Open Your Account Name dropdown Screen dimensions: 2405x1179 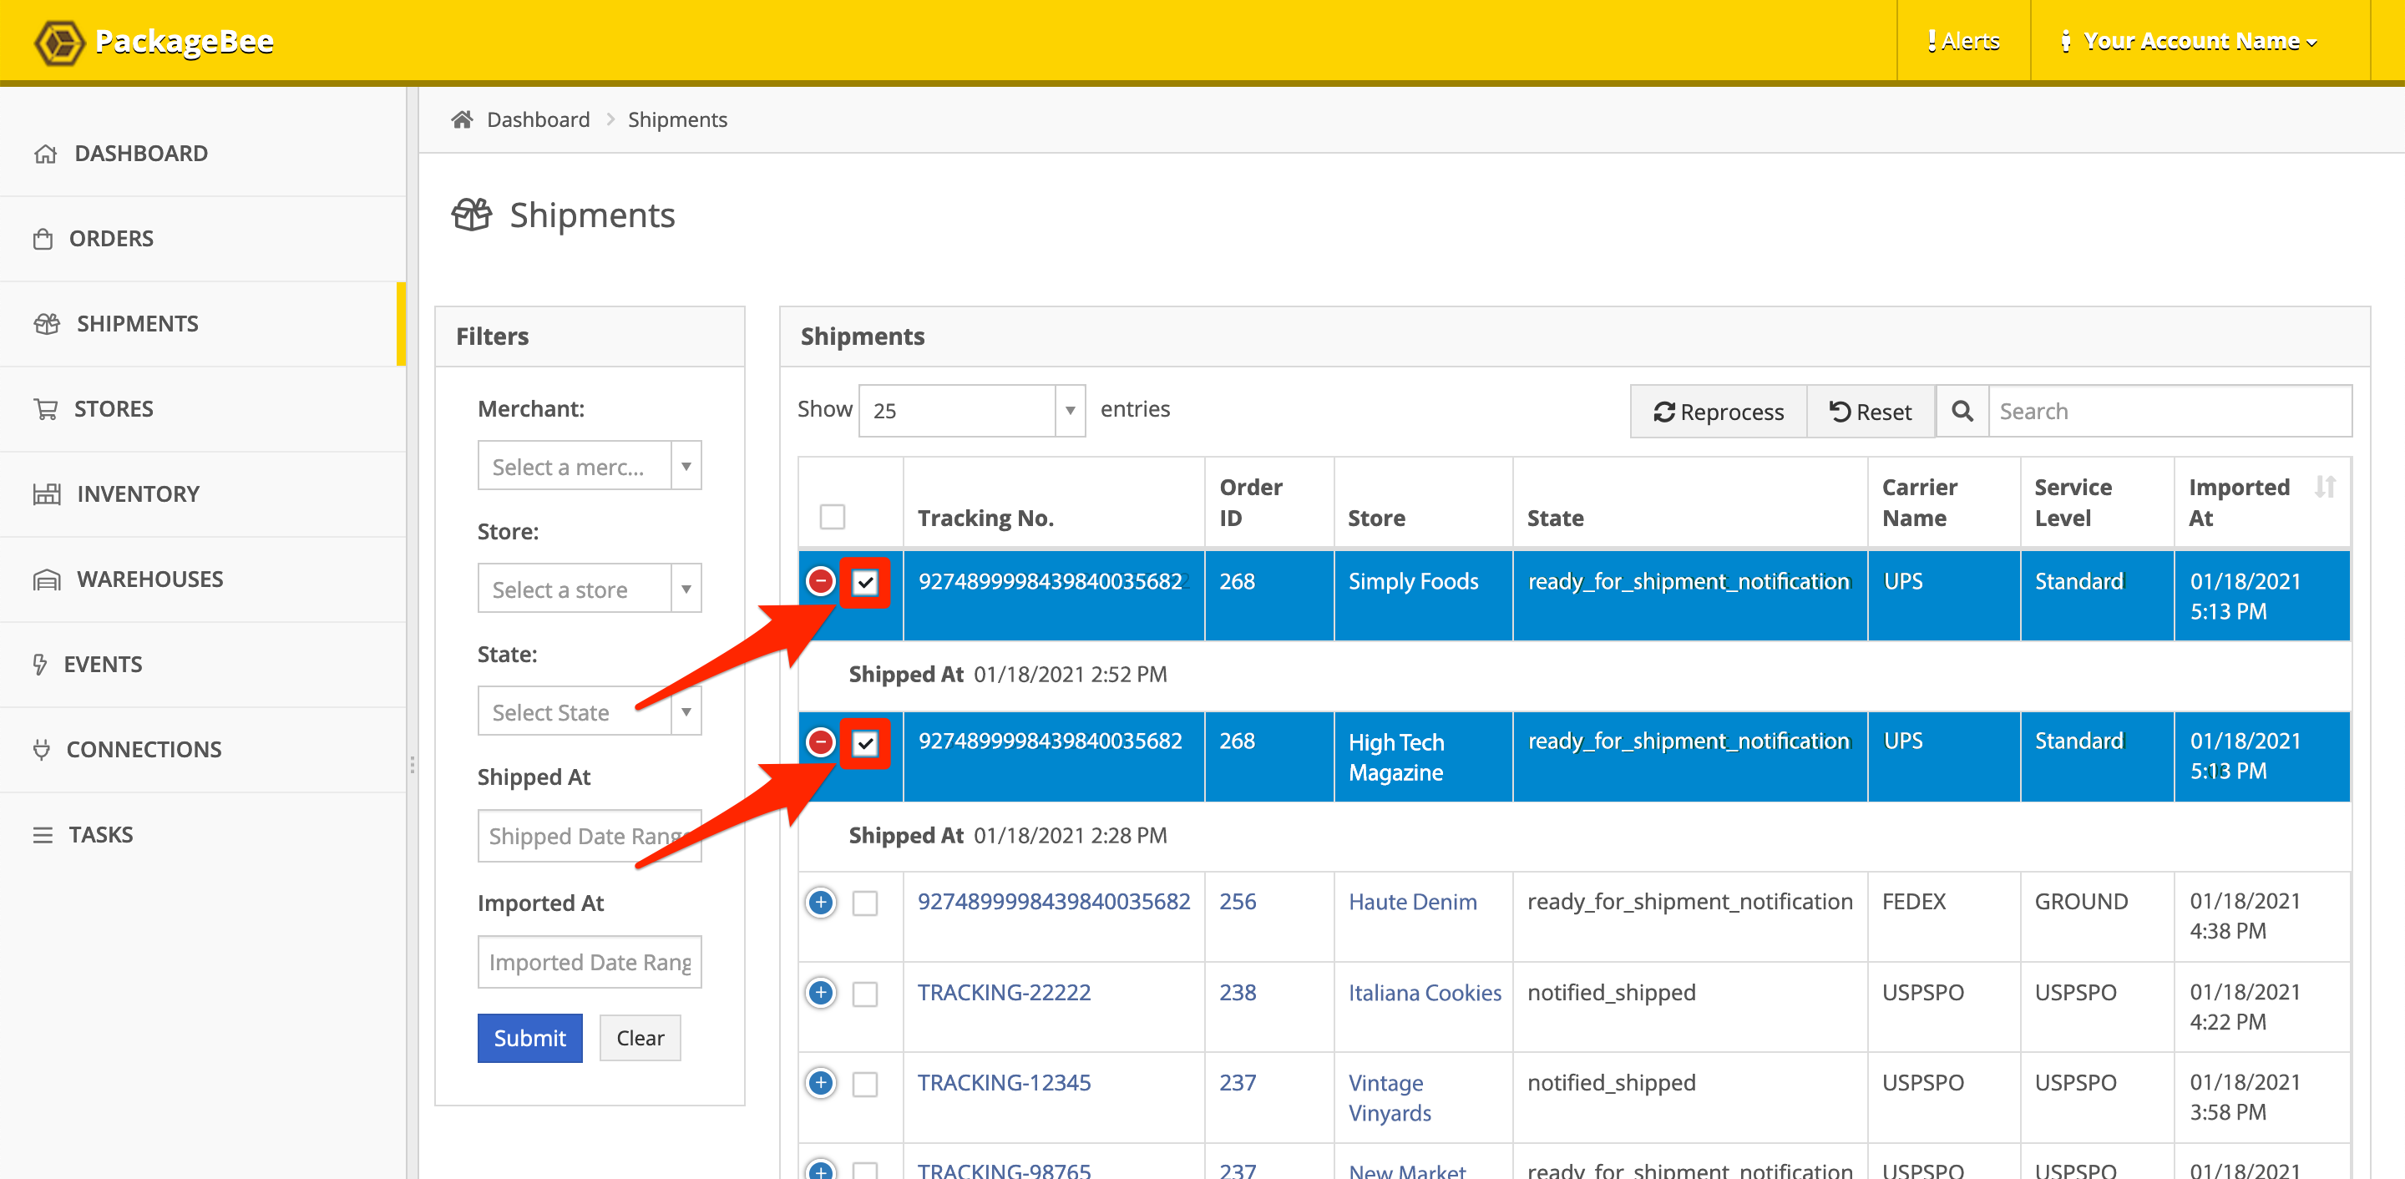coord(2189,41)
